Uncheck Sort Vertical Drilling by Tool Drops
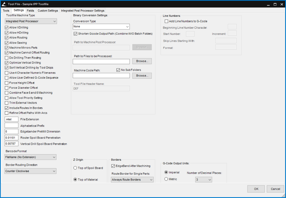Image resolution: width=286 pixels, height=198 pixels. pos(6,67)
